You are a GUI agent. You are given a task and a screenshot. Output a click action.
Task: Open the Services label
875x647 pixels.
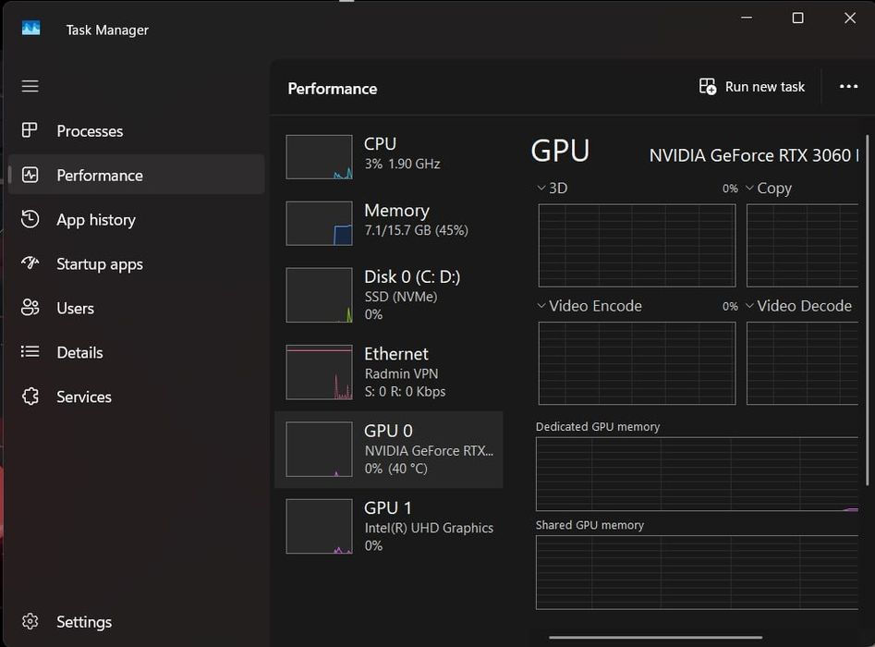(84, 397)
